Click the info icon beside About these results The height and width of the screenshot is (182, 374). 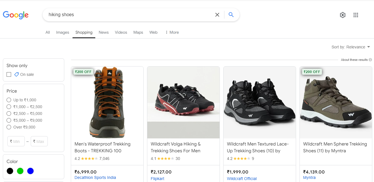tap(370, 60)
